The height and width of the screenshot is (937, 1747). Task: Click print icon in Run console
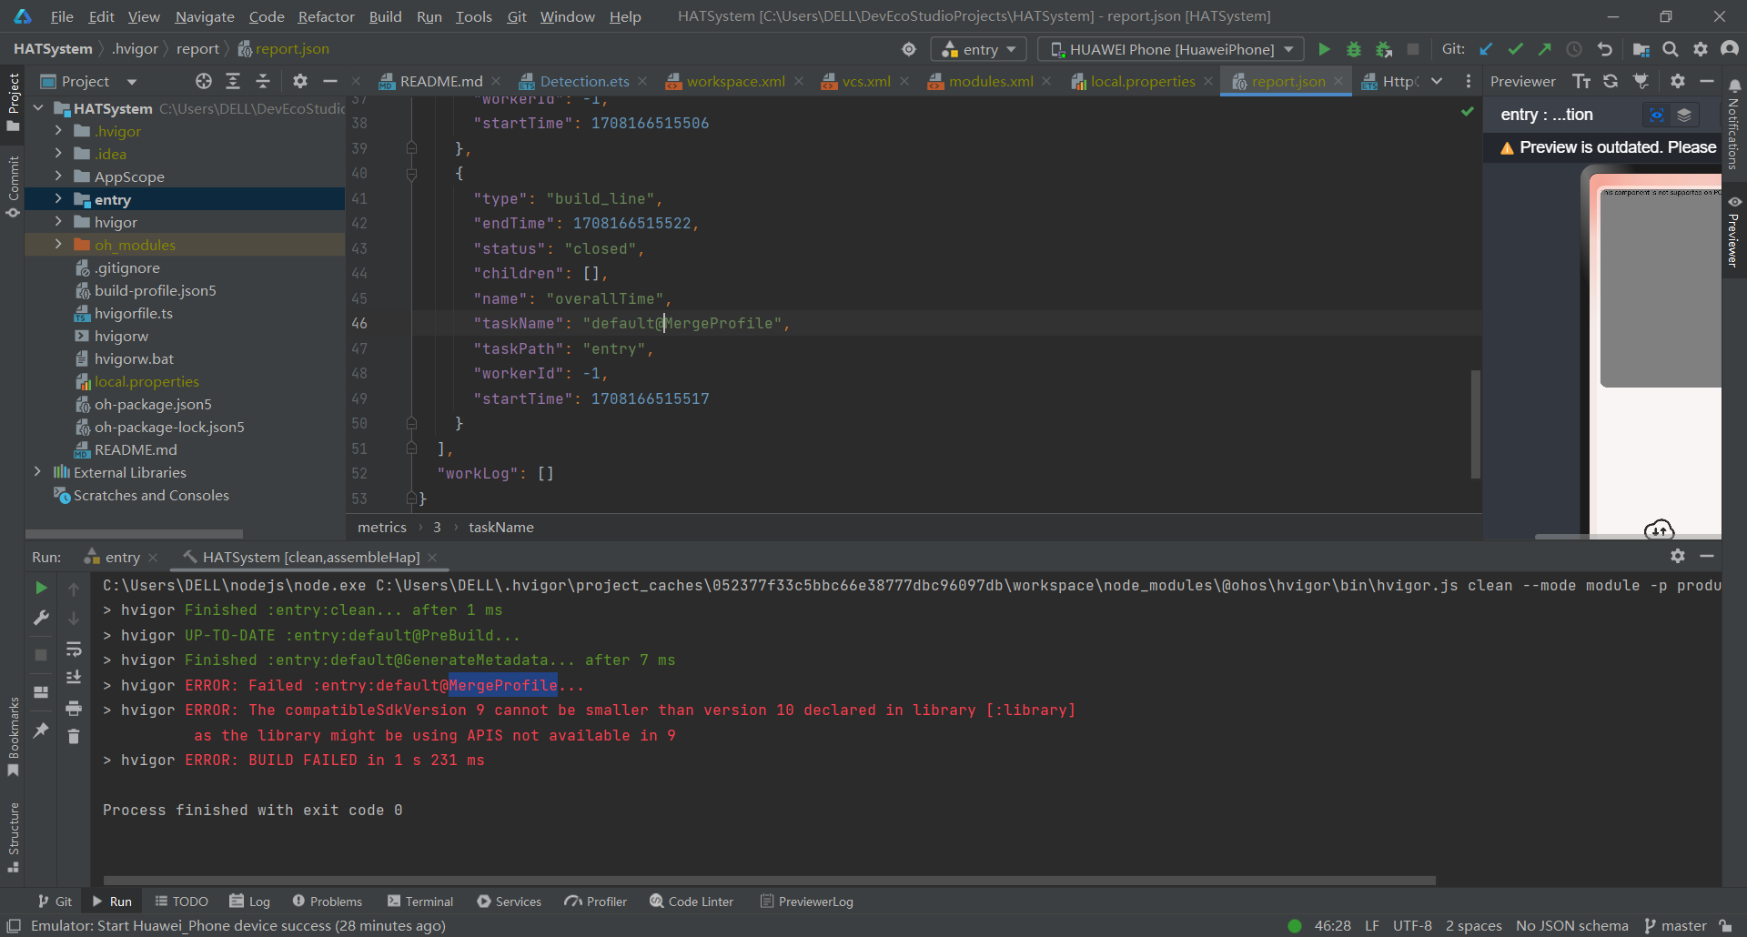(x=74, y=708)
